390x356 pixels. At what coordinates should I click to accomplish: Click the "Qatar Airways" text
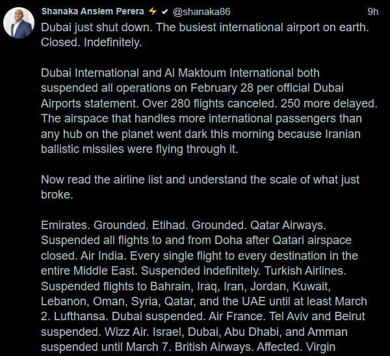click(x=281, y=225)
